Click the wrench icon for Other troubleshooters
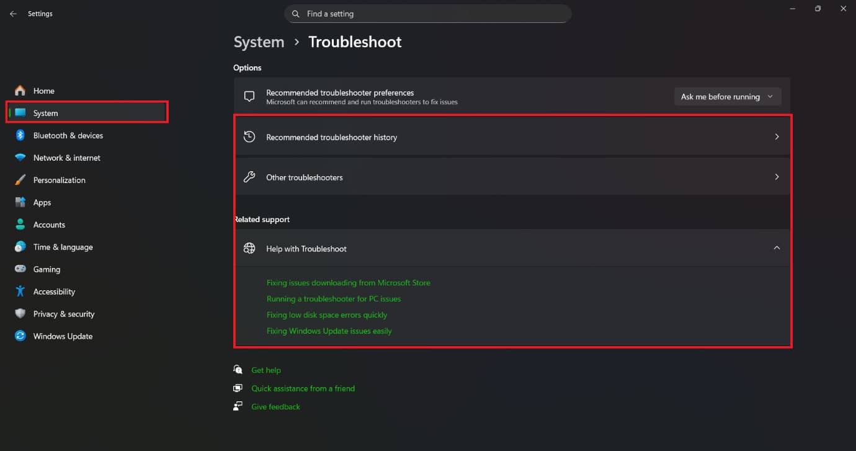 249,177
